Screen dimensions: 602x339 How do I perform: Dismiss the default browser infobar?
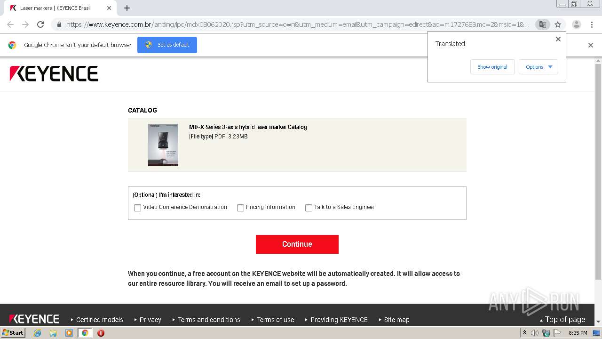591,45
